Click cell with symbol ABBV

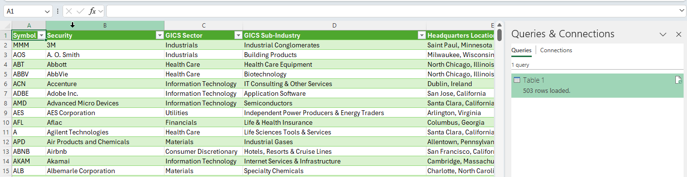[29, 74]
